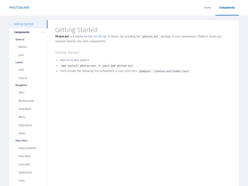Click the Layout group label
The image size is (248, 186).
(19, 62)
